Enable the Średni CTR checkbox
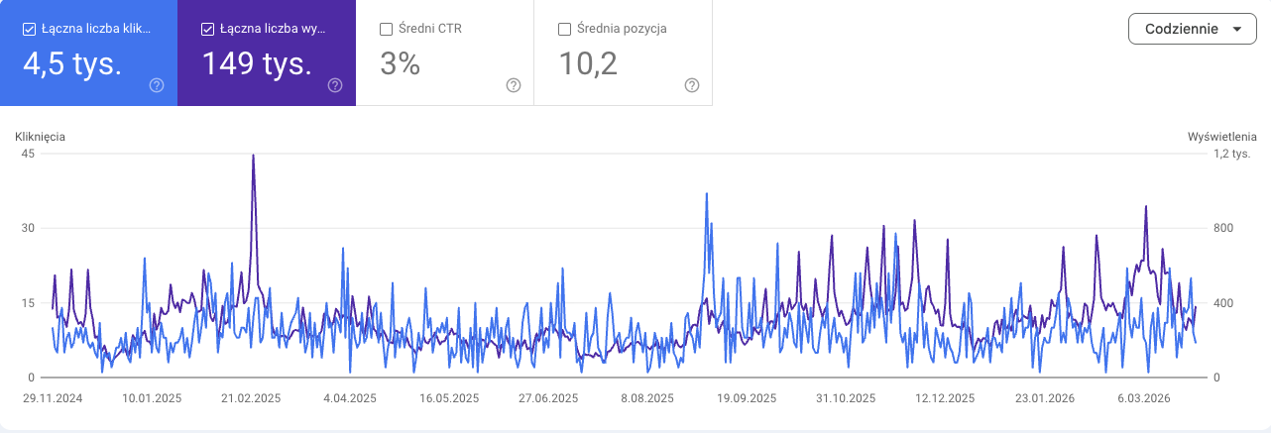1271x433 pixels. [x=387, y=29]
